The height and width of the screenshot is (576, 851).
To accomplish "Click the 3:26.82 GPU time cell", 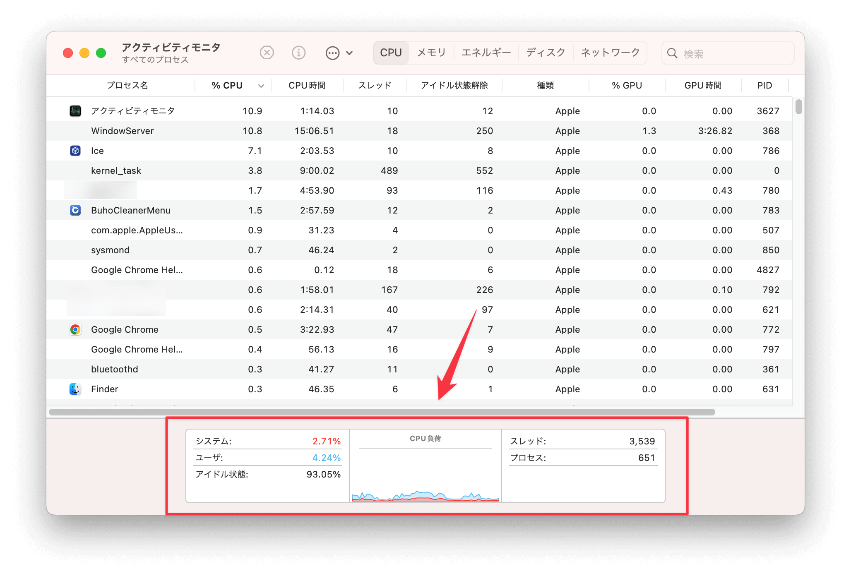I will click(x=715, y=131).
